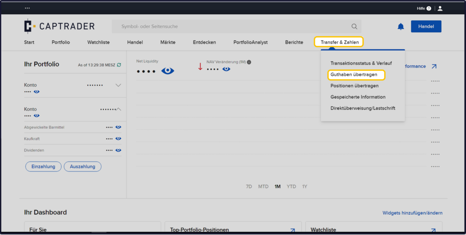466x235 pixels.
Task: Open Märkte tab
Action: pos(168,42)
